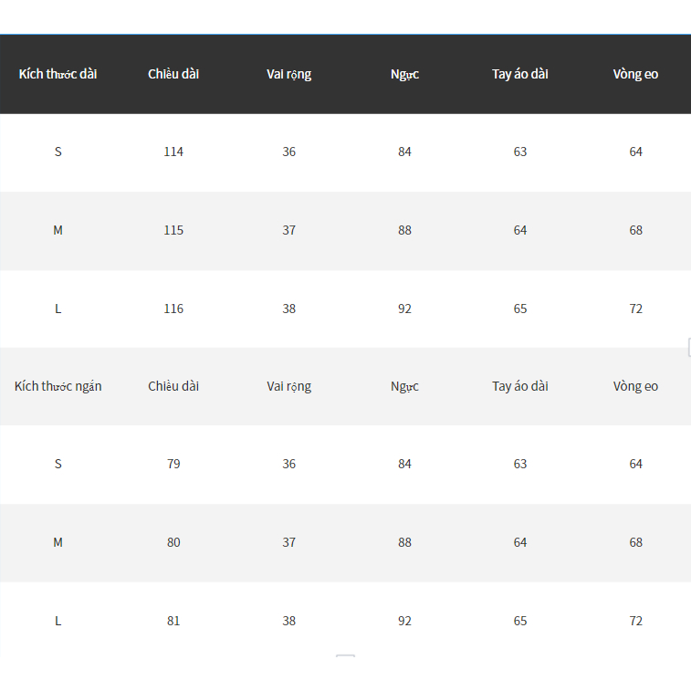Screen dimensions: 691x691
Task: Select the 'Vòng eo' heading in the dark header
Action: pyautogui.click(x=635, y=74)
